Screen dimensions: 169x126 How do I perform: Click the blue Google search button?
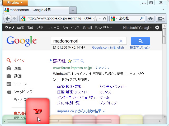pos(140,41)
